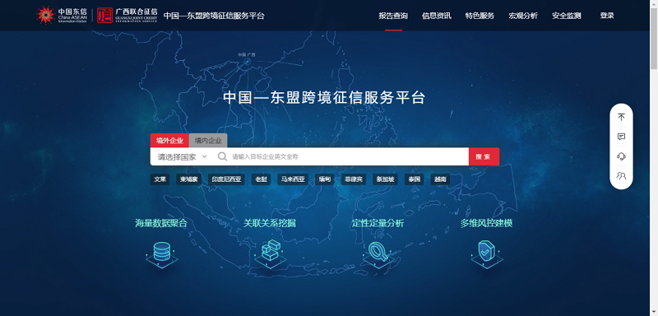Select the 菲律宾 country tag

click(x=354, y=179)
